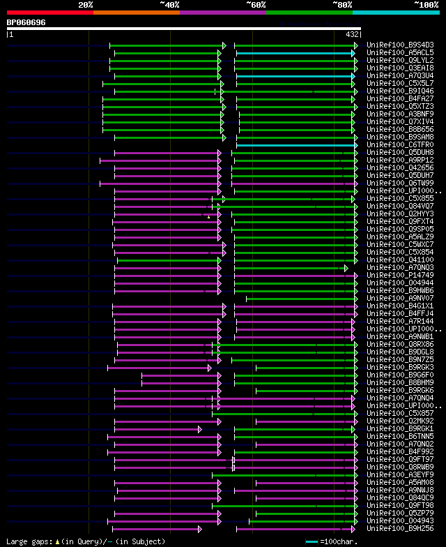Viewport: 446px width, 547px height.
Task: Select UniRef100_B9SAM8 label
Action: point(400,137)
